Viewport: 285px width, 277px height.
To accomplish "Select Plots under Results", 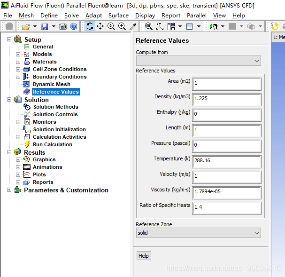I will tap(39, 174).
